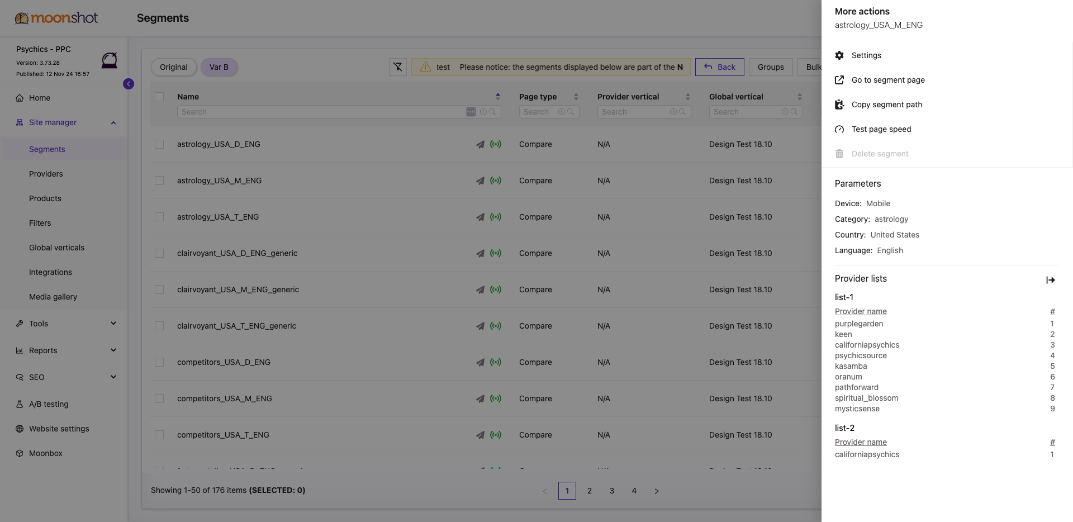Go to next page arrow in pagination

coord(657,491)
